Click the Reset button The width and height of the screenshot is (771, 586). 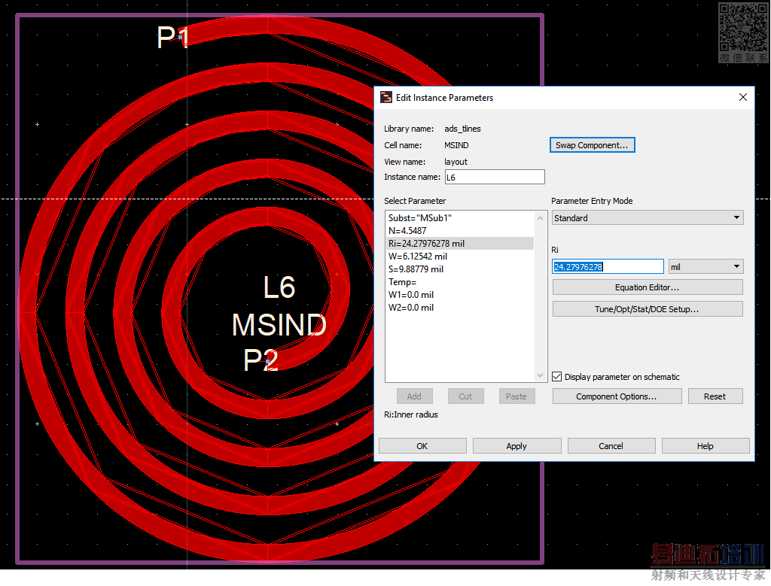click(x=715, y=396)
